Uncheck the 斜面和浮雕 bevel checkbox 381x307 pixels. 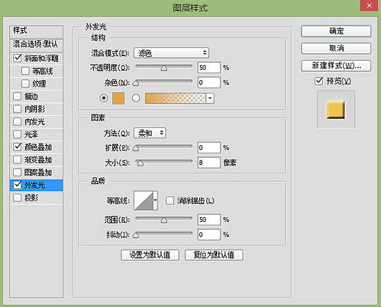click(x=17, y=58)
